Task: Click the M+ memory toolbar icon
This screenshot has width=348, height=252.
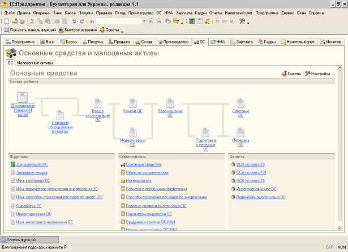Action: tap(225, 21)
